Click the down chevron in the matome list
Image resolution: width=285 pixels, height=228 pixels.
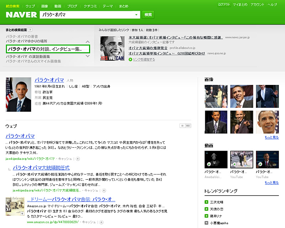88,56
